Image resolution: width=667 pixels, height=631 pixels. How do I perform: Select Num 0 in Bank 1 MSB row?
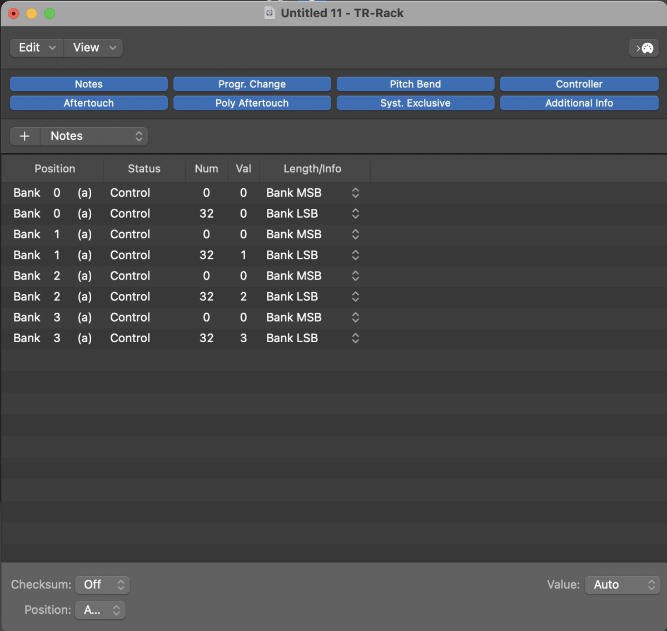pos(206,234)
